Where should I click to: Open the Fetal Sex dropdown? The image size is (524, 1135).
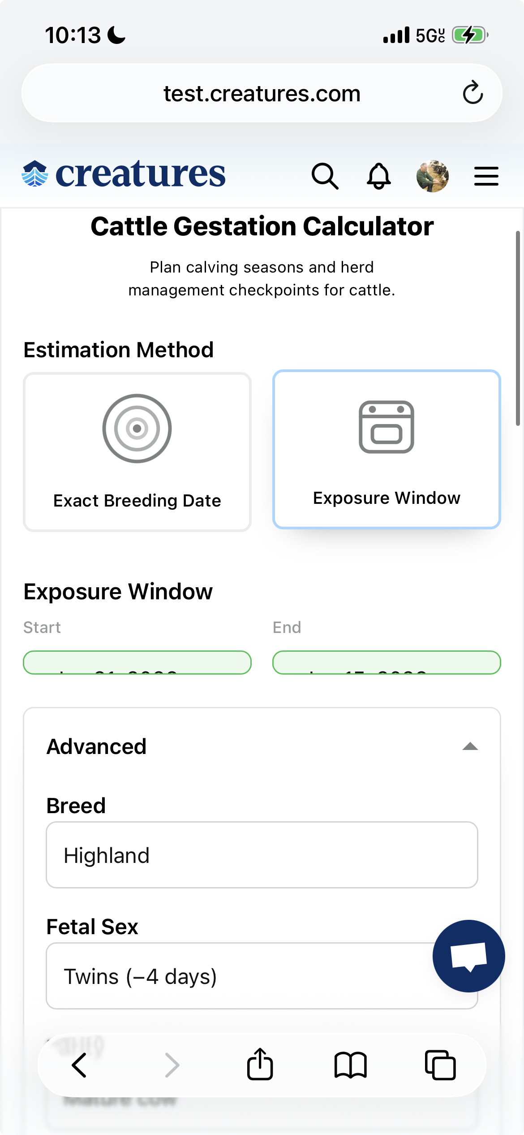pyautogui.click(x=262, y=976)
